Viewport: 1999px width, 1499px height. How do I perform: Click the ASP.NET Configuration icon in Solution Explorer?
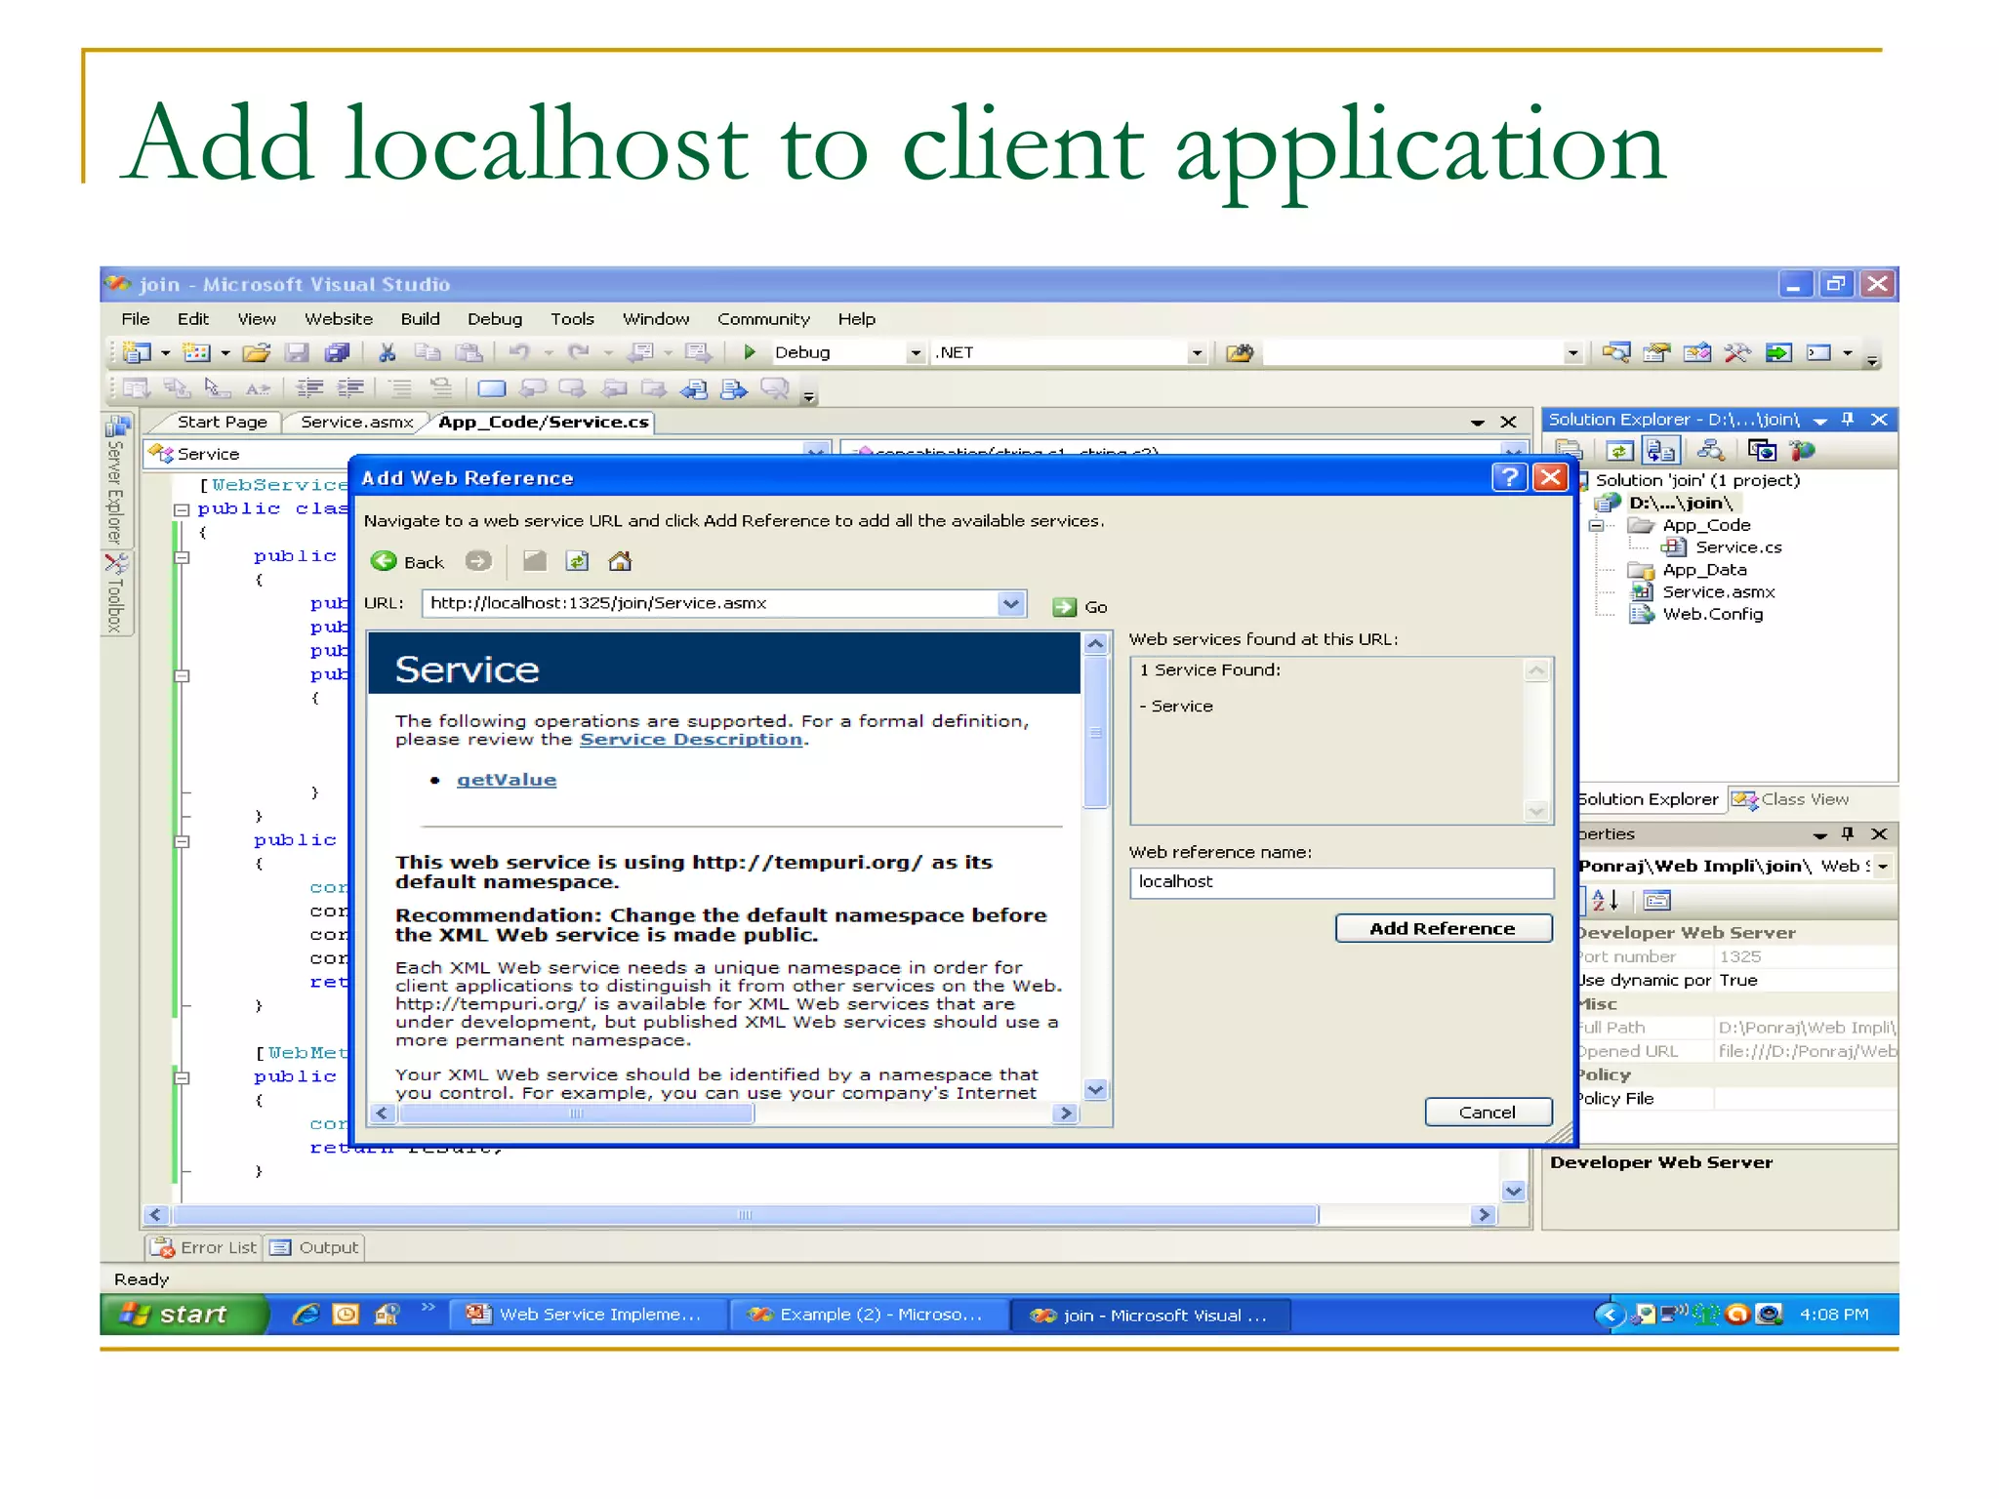click(1802, 451)
